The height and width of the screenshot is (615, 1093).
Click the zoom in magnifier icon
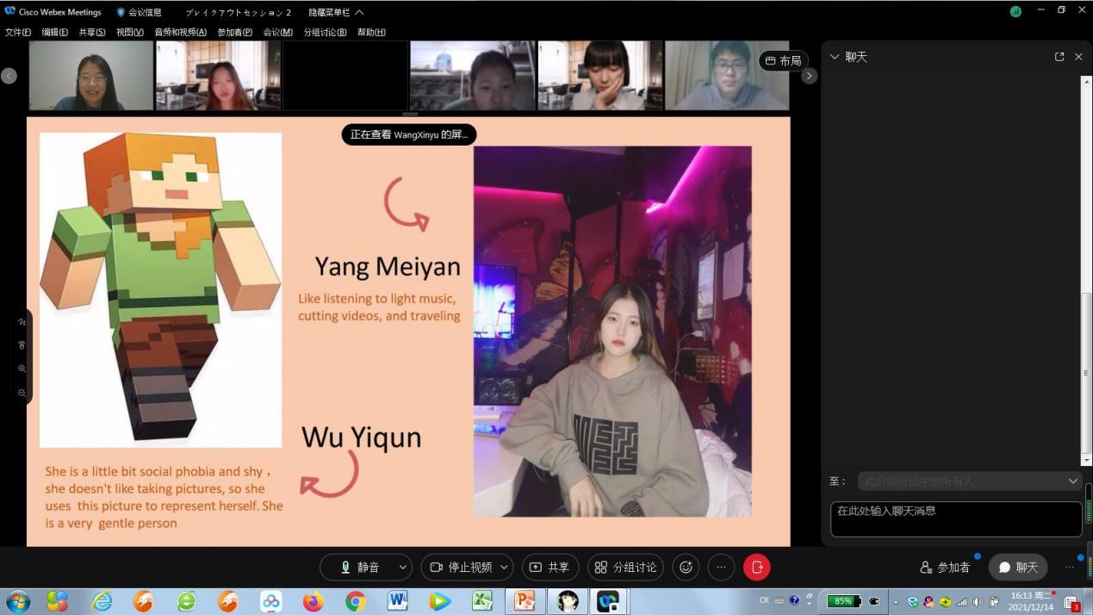[22, 369]
